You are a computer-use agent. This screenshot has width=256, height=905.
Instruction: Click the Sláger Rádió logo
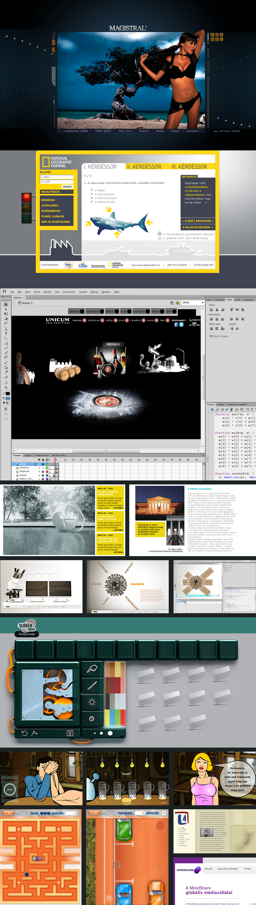tap(27, 626)
